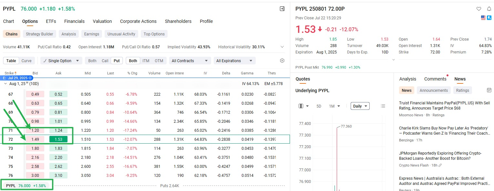Image resolution: width=494 pixels, height=191 pixels.
Task: Open the ETFs tab
Action: pyautogui.click(x=51, y=21)
